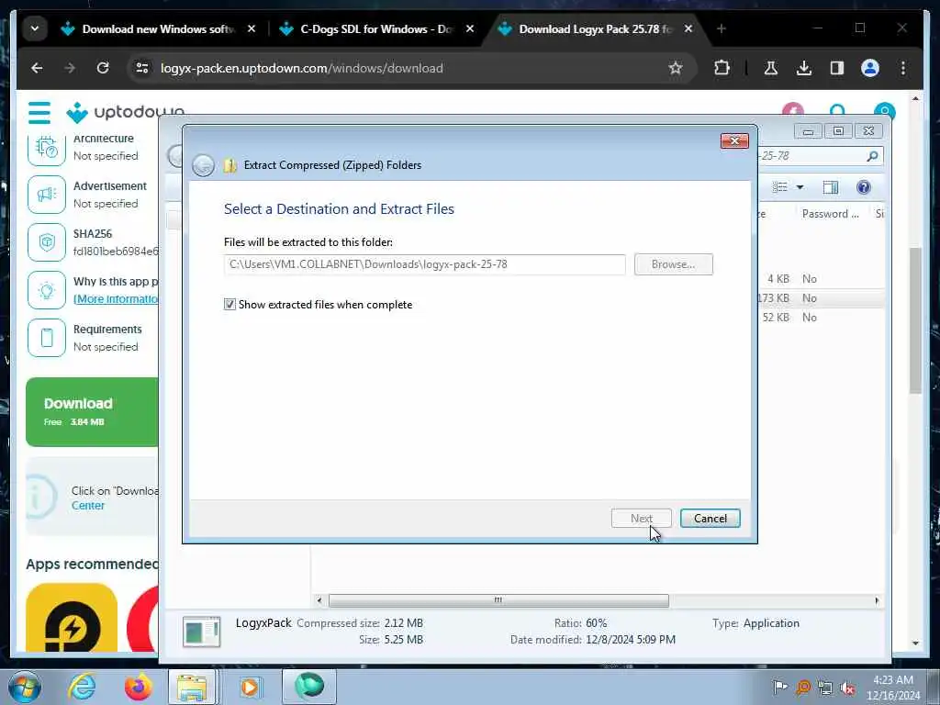Click the Action Center flag tray icon
Viewport: 940px width, 705px height.
coord(779,688)
